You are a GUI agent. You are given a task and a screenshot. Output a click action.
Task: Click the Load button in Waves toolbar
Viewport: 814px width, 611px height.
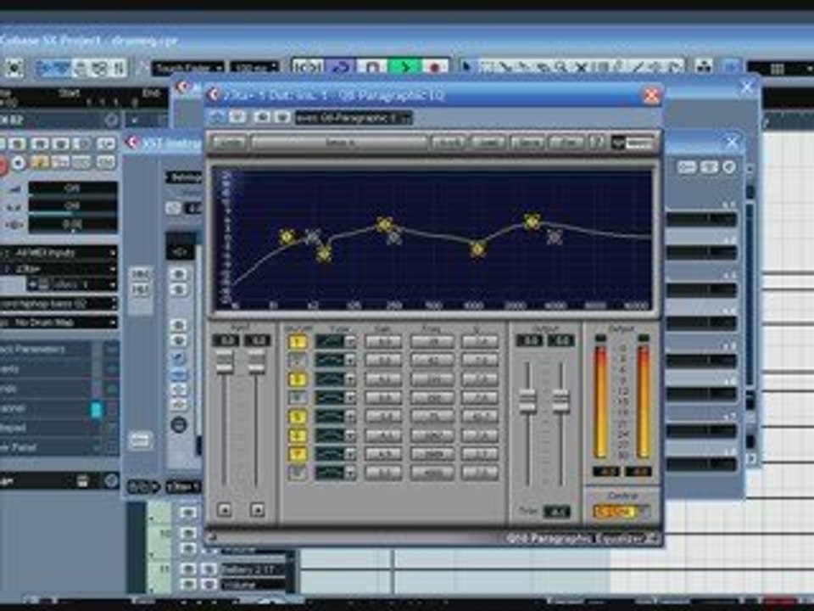pyautogui.click(x=488, y=142)
